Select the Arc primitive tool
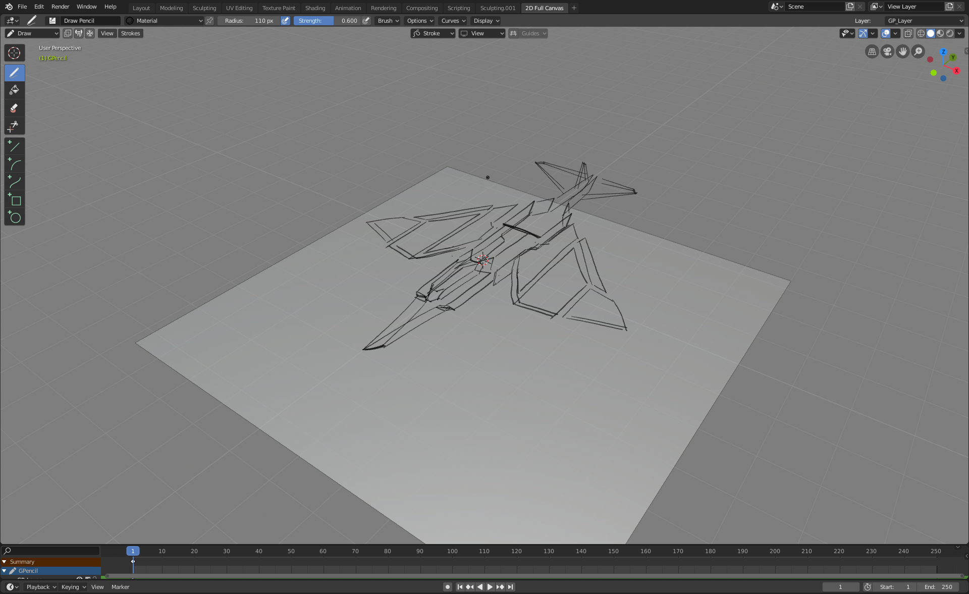 pyautogui.click(x=14, y=165)
